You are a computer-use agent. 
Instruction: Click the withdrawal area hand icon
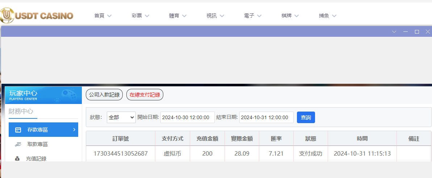(18, 144)
